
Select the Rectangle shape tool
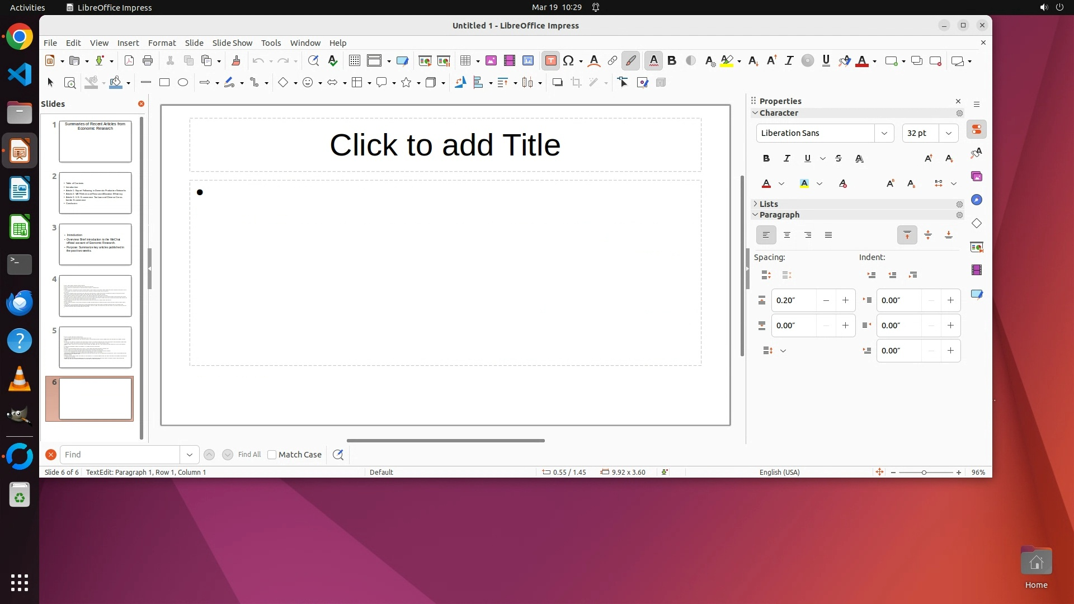164,83
